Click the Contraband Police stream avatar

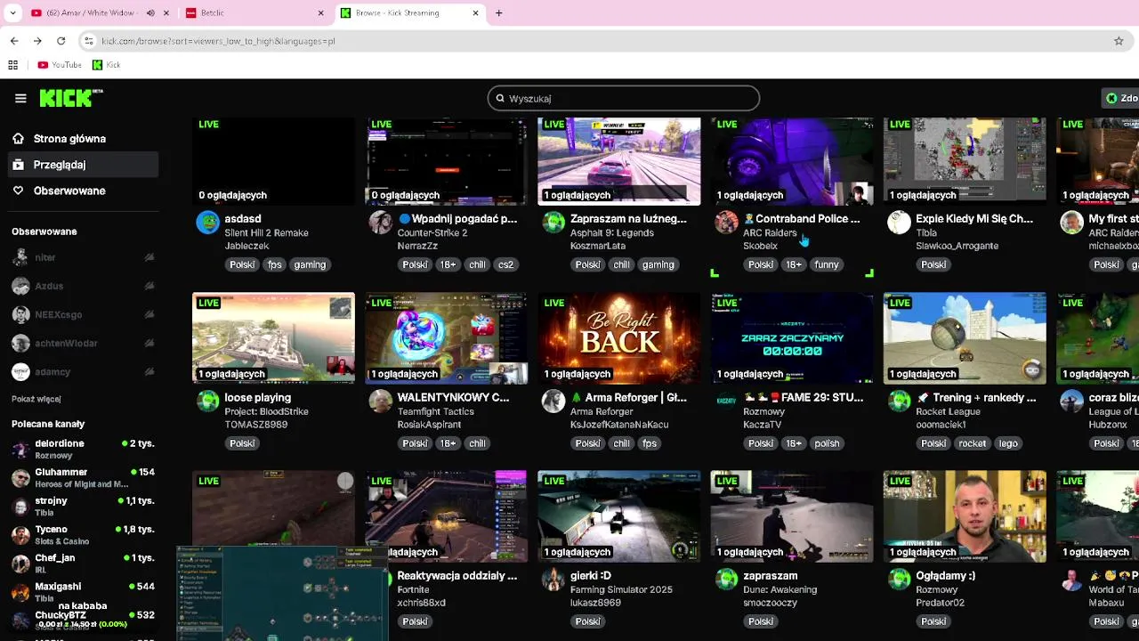[x=726, y=223]
